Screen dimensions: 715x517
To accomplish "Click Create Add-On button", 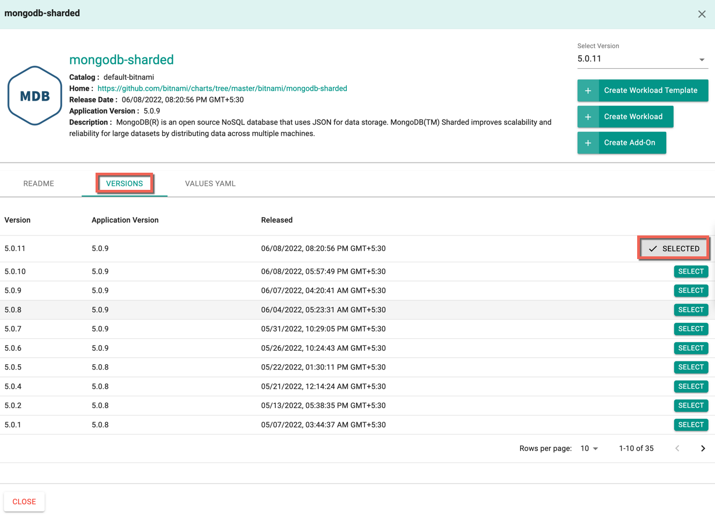I will click(x=622, y=143).
